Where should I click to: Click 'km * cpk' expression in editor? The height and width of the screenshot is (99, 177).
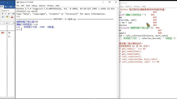pos(127,23)
